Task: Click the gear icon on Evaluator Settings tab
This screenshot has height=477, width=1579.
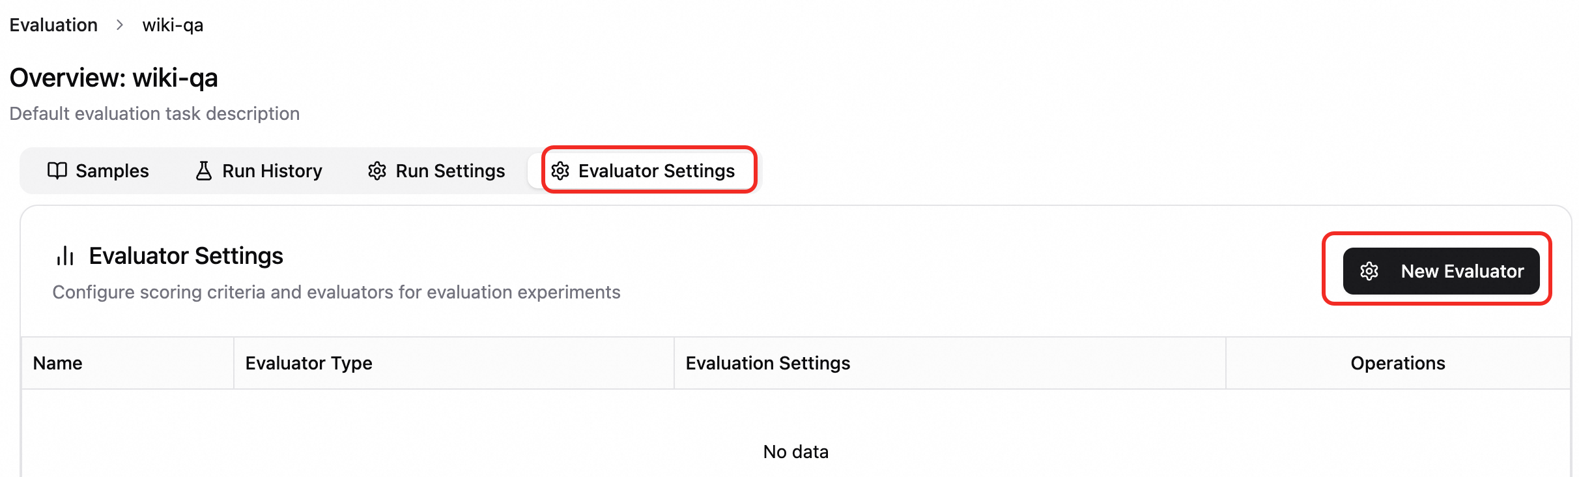Action: point(560,171)
